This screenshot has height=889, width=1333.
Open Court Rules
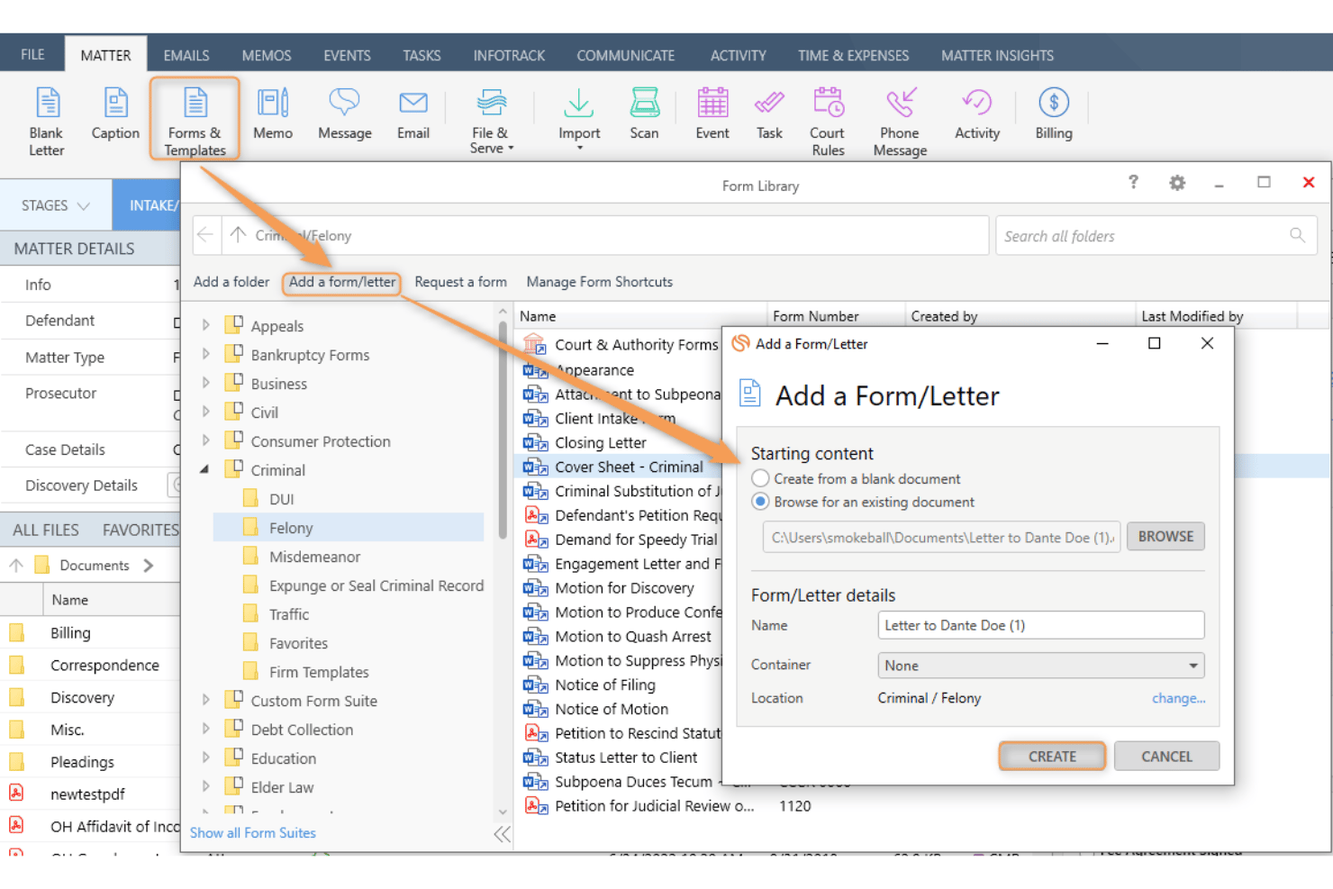coord(828,122)
